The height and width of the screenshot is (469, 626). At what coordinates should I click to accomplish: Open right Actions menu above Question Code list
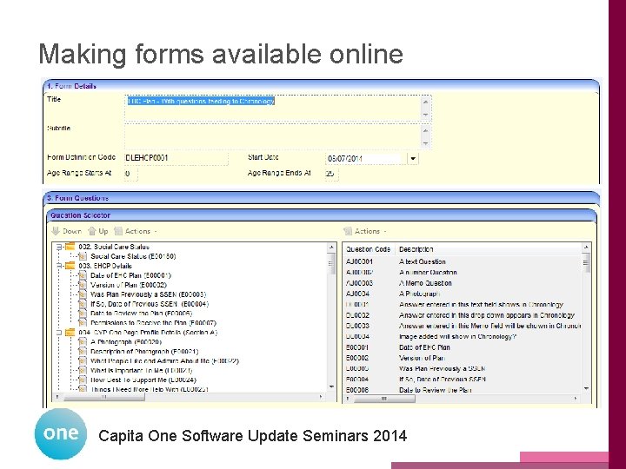pos(365,231)
